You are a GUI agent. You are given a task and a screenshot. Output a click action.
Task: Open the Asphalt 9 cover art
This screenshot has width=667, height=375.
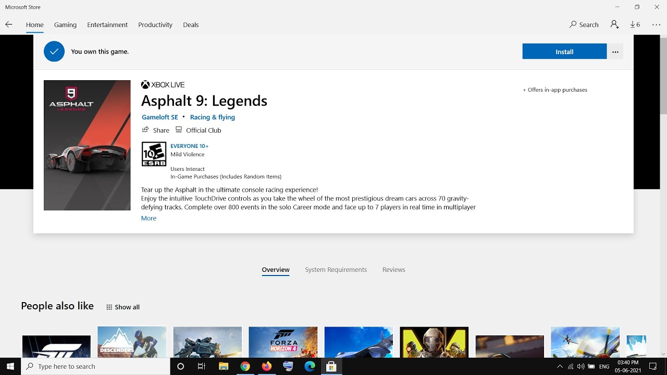[87, 145]
